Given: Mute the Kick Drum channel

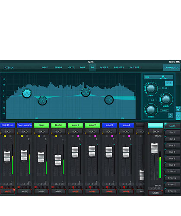Looking at the screenshot, I should pos(7,192).
